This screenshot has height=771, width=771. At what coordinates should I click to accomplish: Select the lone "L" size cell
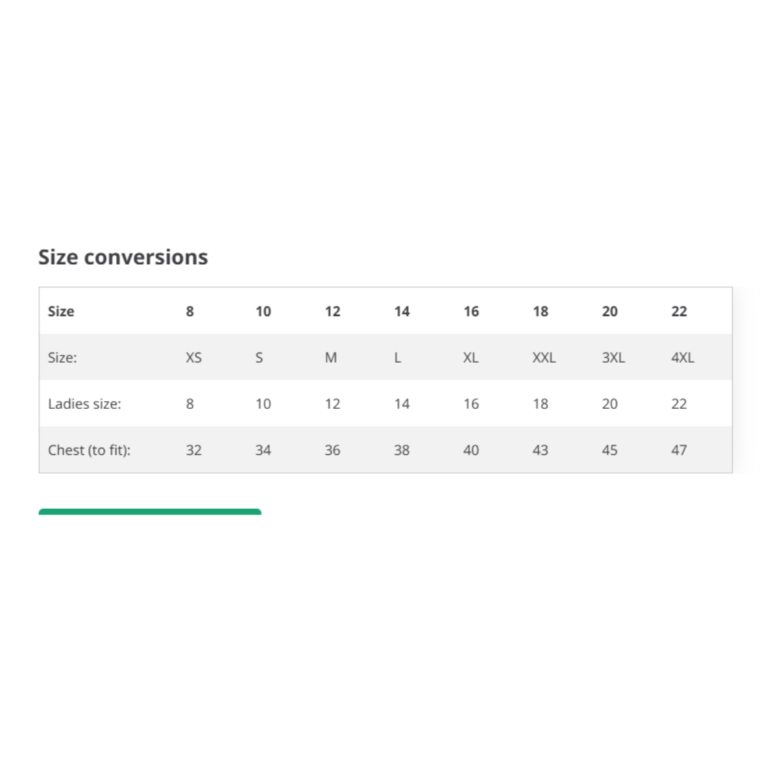click(398, 358)
